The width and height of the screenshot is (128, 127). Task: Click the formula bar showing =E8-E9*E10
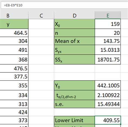pyautogui.click(x=65, y=5)
